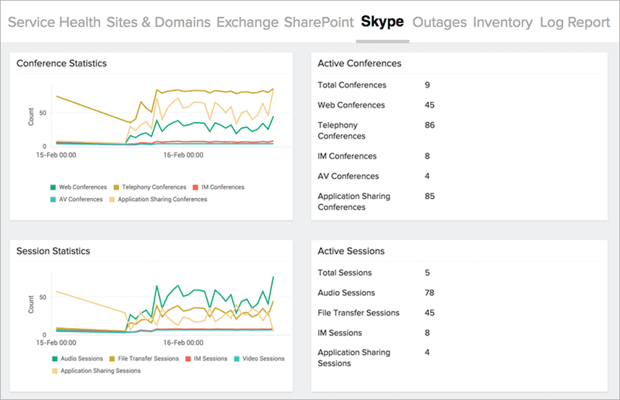Screen dimensions: 620x400
Task: Hide the IM Conferences series via its legend
Action: (196, 186)
